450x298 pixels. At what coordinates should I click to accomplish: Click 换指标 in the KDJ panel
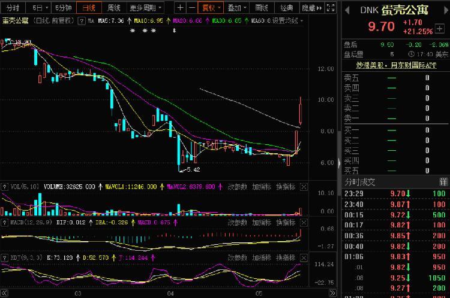pyautogui.click(x=286, y=257)
